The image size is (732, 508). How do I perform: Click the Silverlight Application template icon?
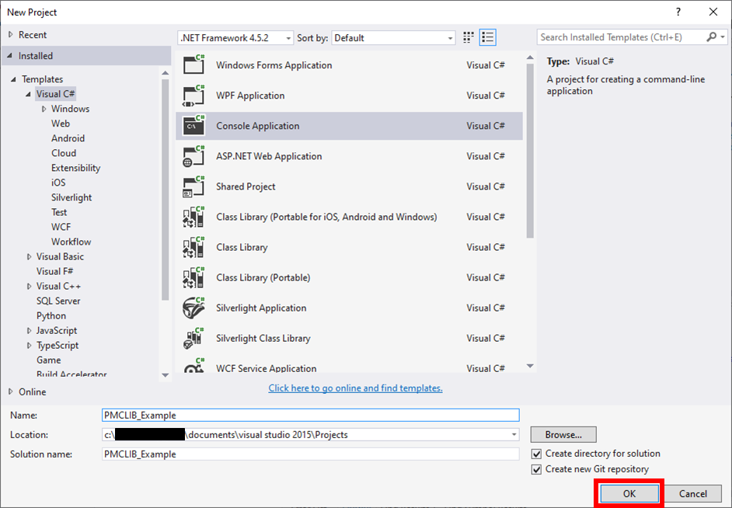click(x=194, y=308)
